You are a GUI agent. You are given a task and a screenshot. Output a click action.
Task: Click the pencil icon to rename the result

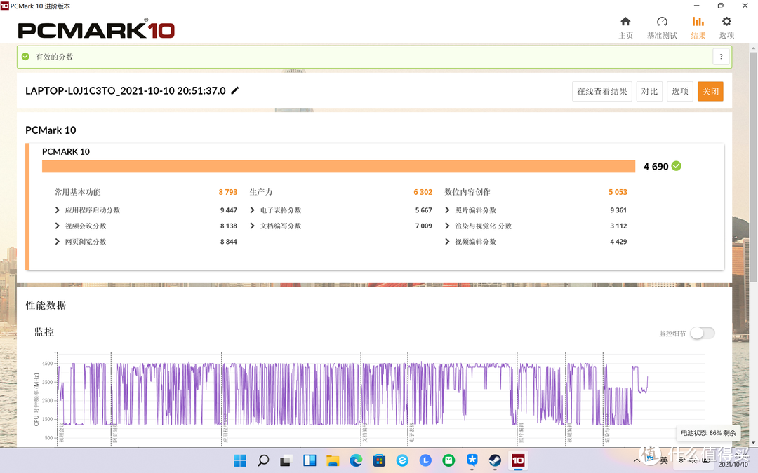pos(235,90)
